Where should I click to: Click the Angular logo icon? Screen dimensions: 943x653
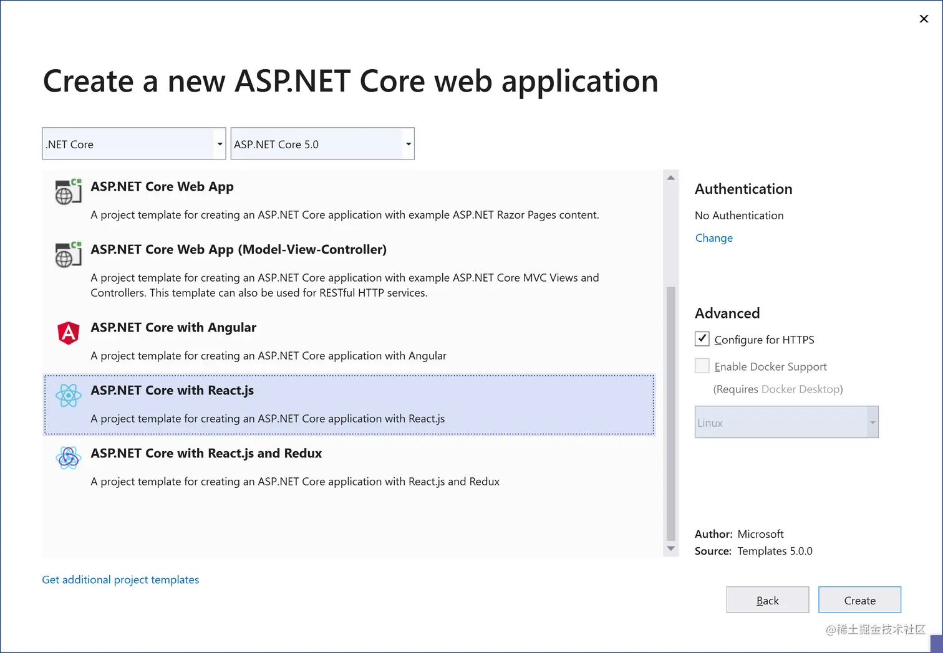(68, 333)
